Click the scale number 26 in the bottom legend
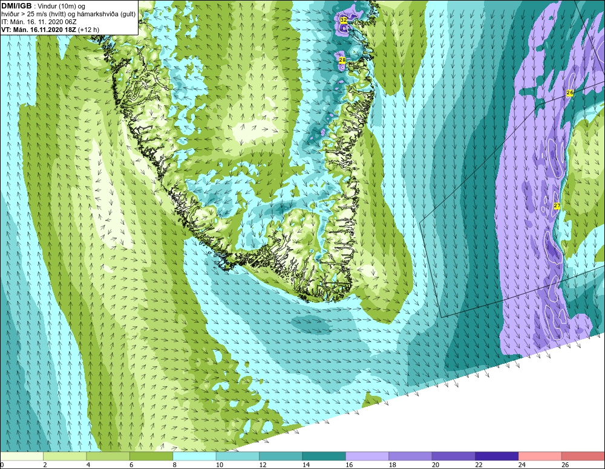This screenshot has width=605, height=469. 565,465
